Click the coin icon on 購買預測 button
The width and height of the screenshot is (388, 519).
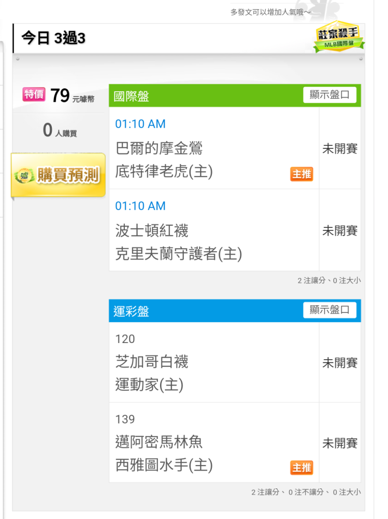click(24, 176)
